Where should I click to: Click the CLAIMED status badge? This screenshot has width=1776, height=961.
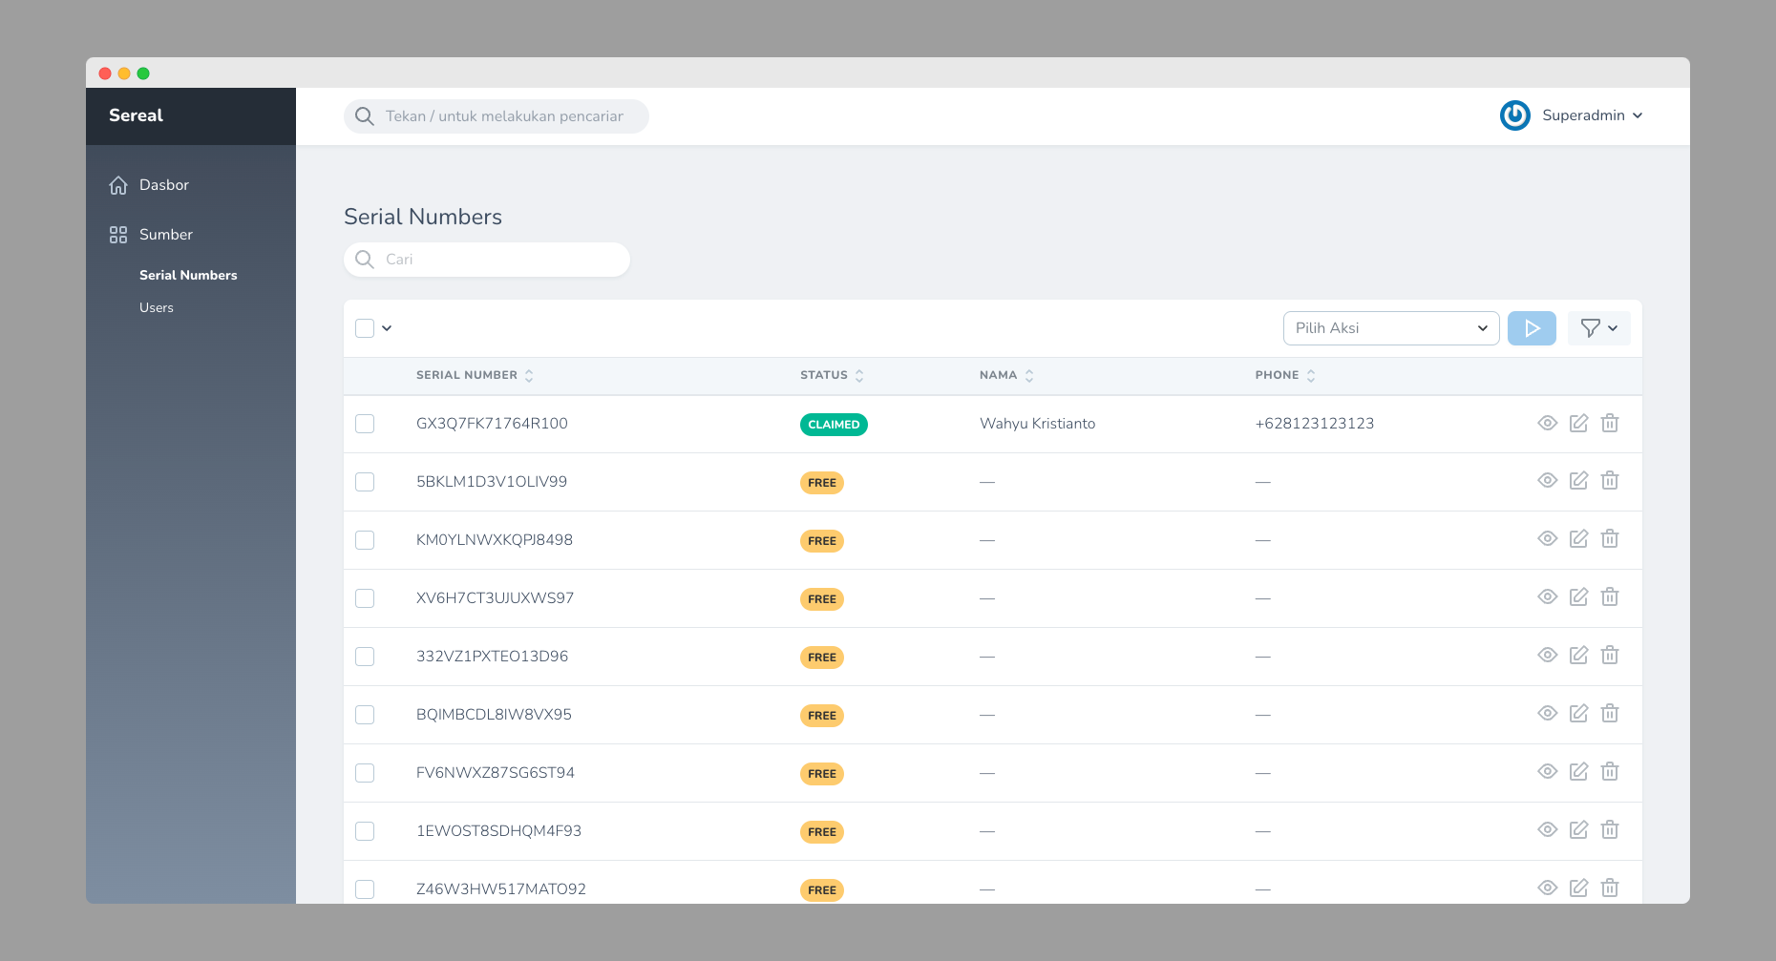click(834, 425)
